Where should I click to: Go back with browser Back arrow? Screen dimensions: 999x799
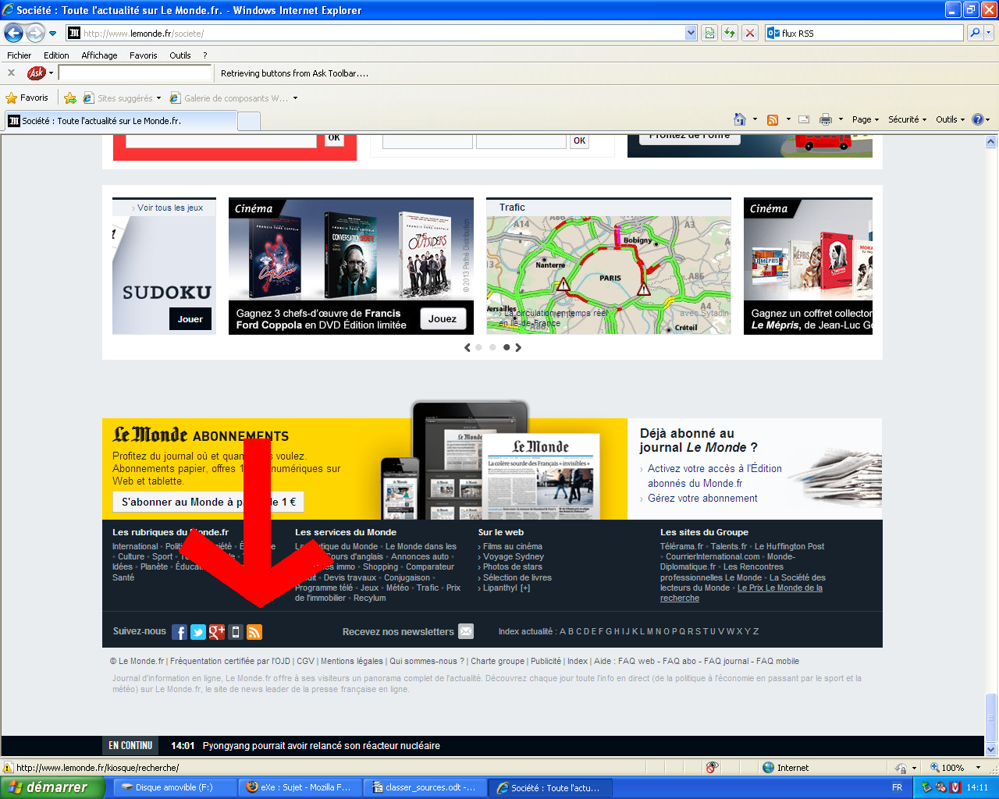(x=13, y=33)
